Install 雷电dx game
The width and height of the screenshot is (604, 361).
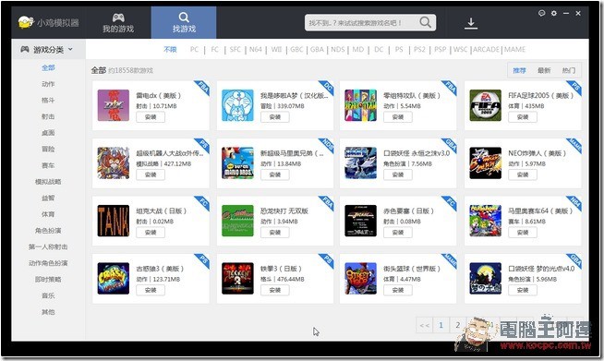tap(151, 117)
